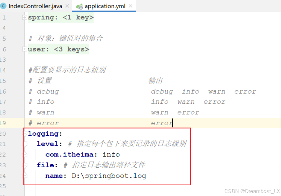The height and width of the screenshot is (196, 281).
Task: Click the 'level:' key
Action: point(49,144)
